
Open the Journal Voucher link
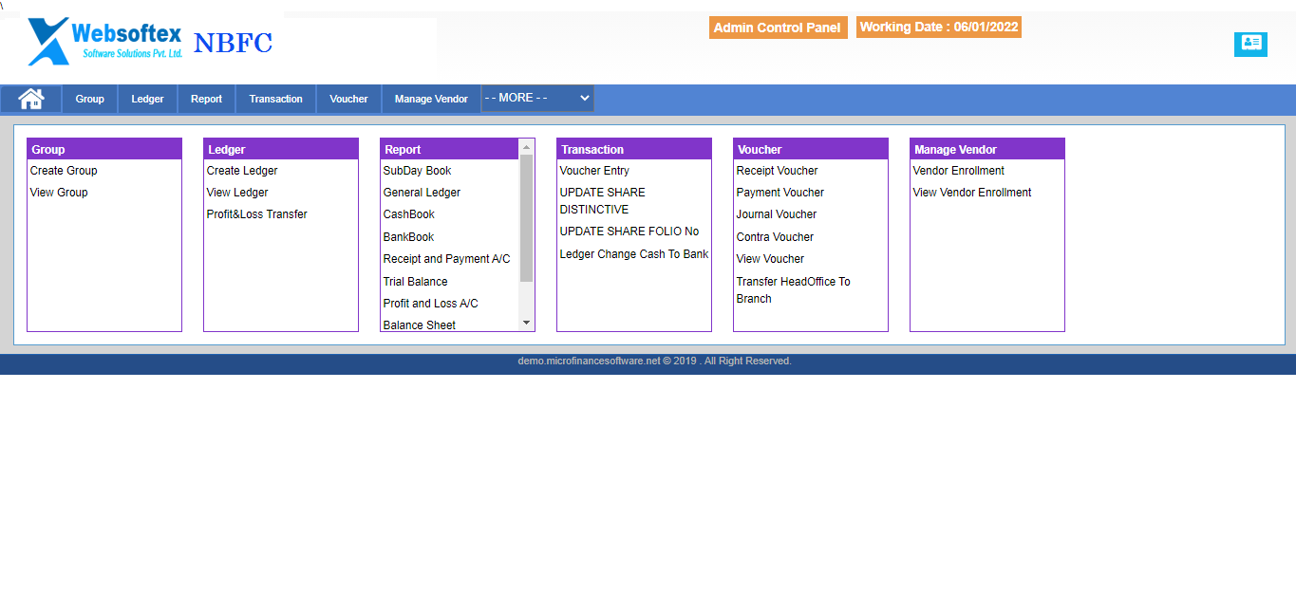coord(777,214)
